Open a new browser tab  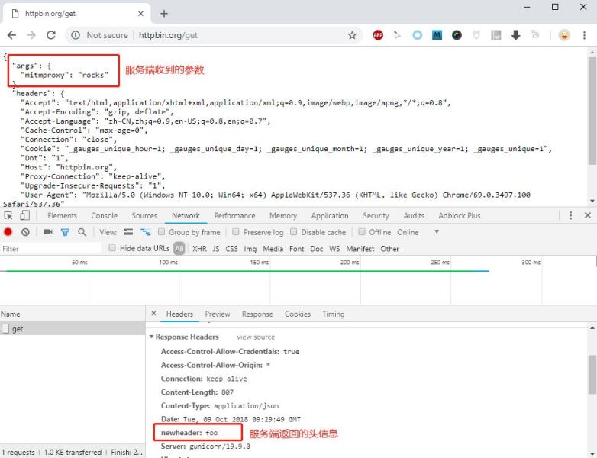click(x=164, y=14)
